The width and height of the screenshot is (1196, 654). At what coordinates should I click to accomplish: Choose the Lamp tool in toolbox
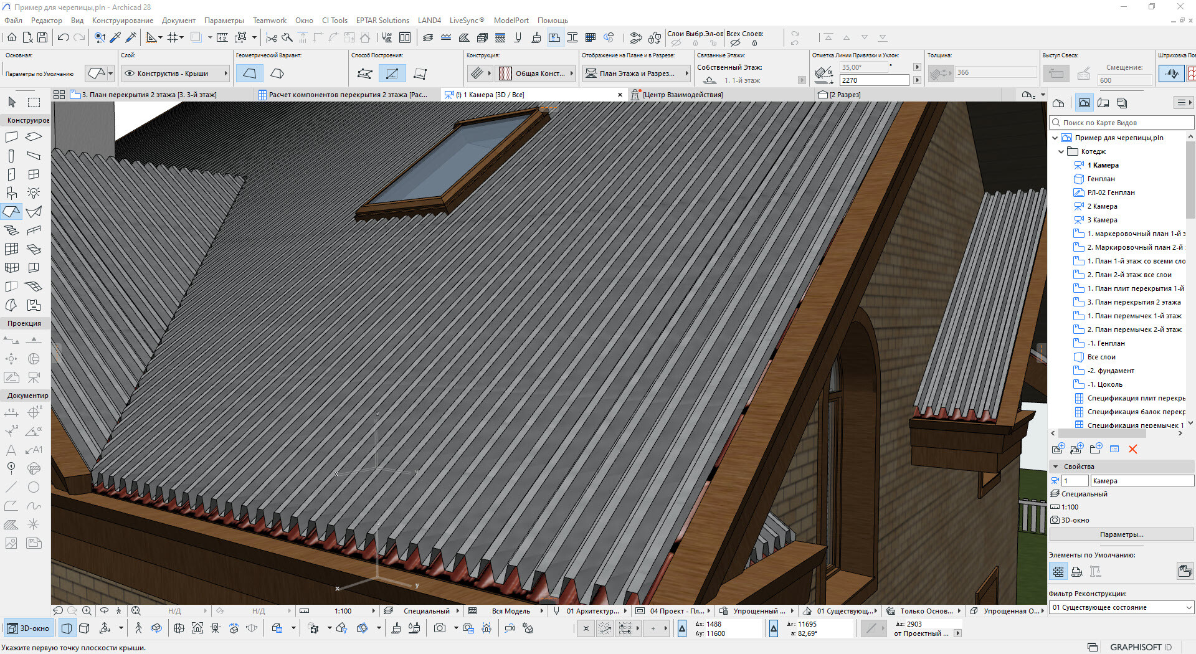click(34, 193)
